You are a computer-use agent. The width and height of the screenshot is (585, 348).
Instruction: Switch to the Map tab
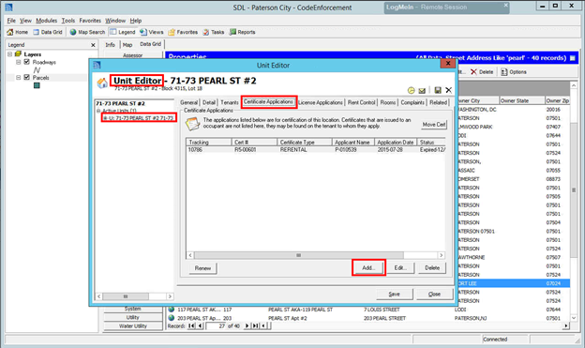(127, 45)
